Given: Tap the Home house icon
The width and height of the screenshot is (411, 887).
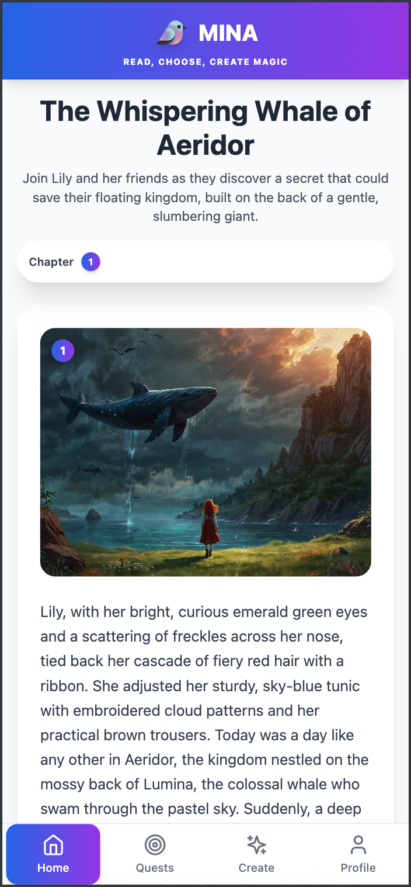Looking at the screenshot, I should 53,845.
